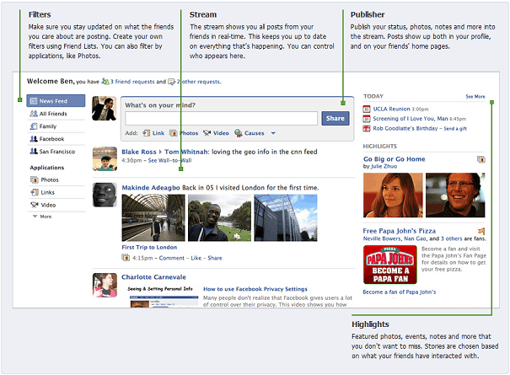Open the smiling man in park photo thumbnail

pyautogui.click(x=219, y=218)
